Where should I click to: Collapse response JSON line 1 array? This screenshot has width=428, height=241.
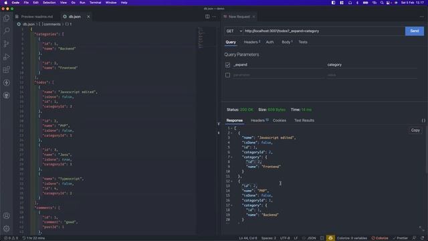coord(231,128)
